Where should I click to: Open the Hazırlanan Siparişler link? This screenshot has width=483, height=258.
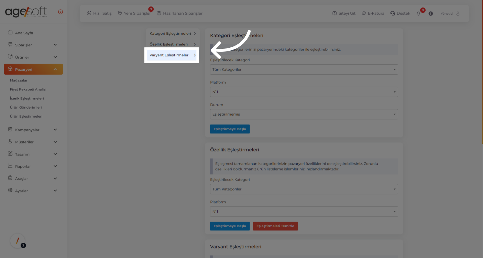(x=180, y=13)
